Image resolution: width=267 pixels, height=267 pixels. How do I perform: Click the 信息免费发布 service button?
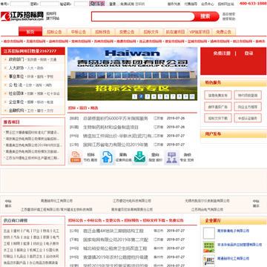(218, 95)
